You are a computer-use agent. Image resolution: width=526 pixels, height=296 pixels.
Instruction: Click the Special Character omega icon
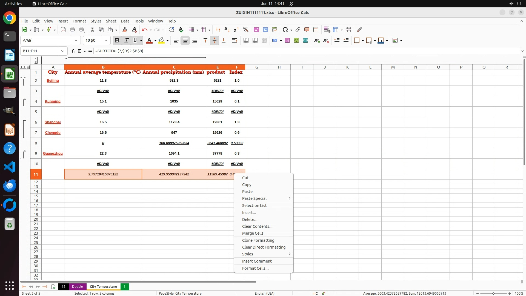285,30
